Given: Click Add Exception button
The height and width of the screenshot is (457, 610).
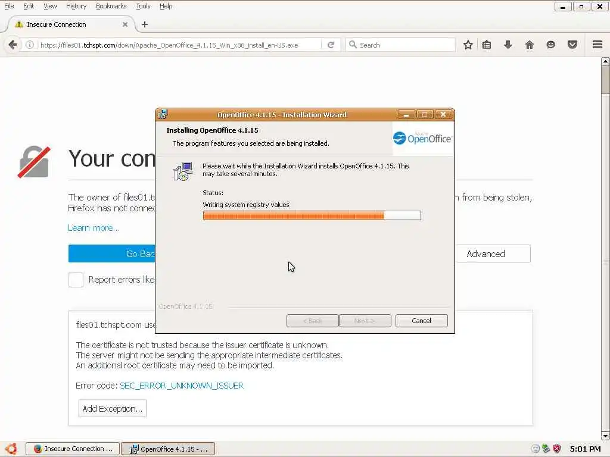Looking at the screenshot, I should tap(113, 408).
